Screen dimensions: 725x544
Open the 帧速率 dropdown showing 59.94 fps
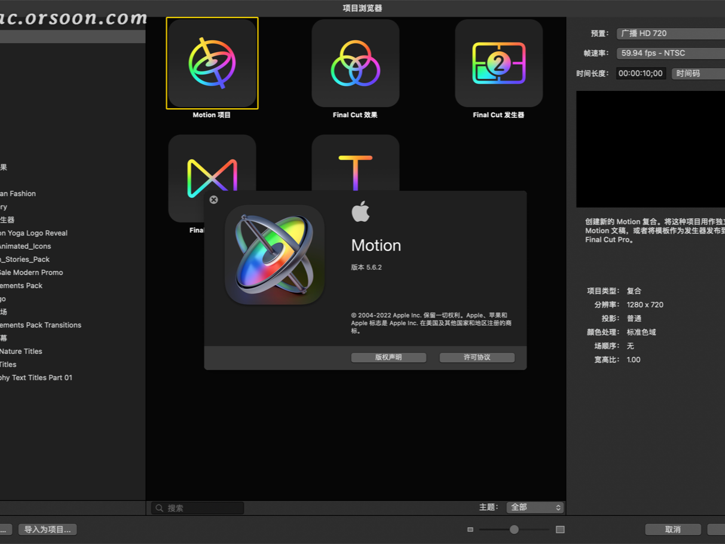[669, 53]
